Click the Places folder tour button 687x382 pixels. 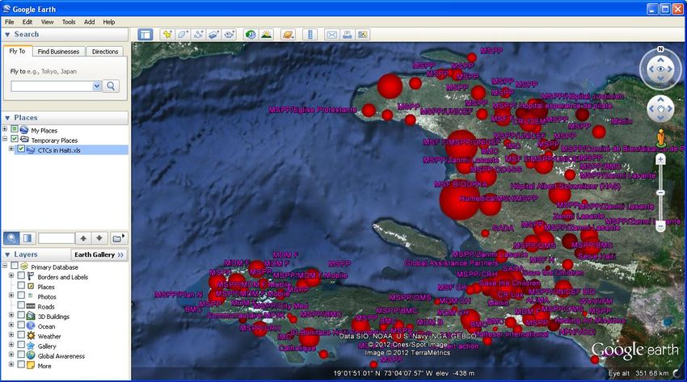pyautogui.click(x=118, y=238)
